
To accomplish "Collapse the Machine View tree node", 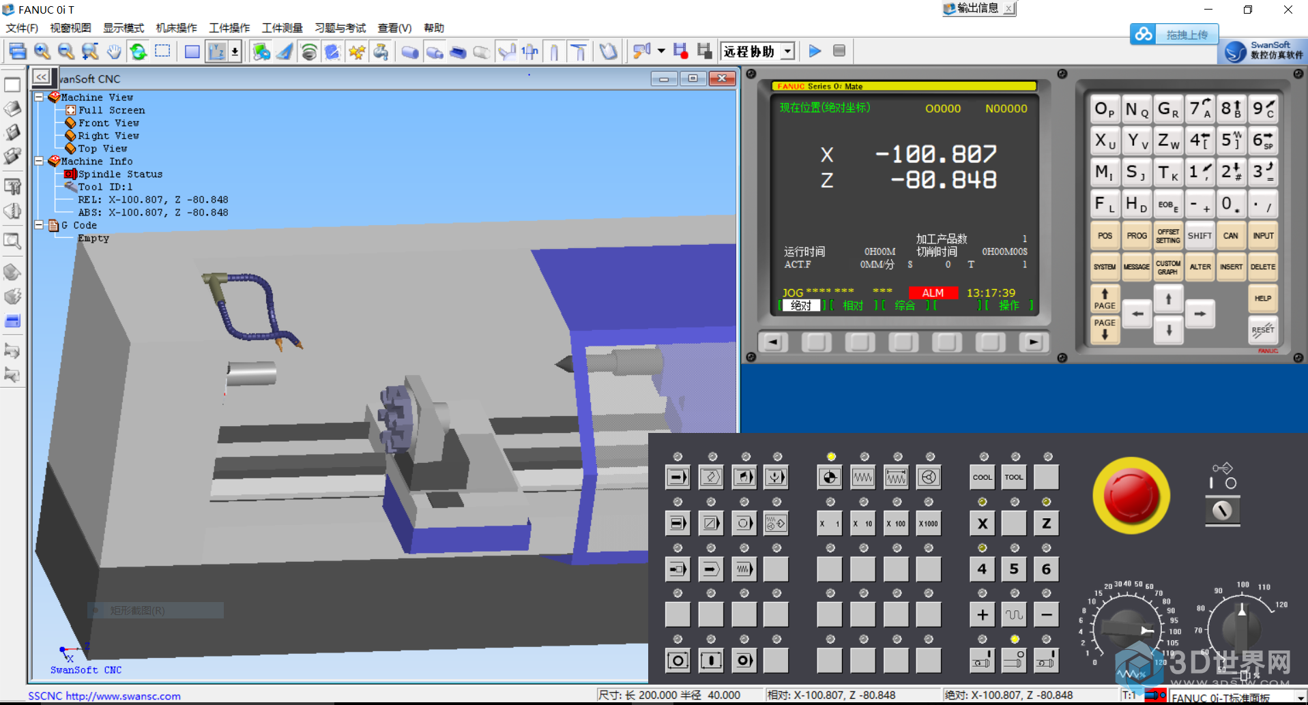I will tap(39, 97).
